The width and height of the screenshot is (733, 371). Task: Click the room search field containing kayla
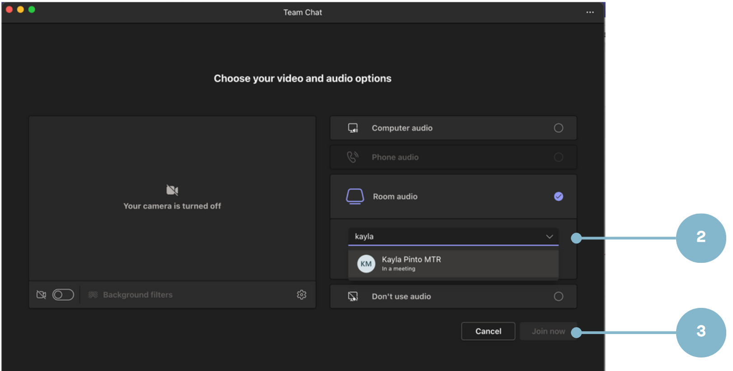(453, 237)
